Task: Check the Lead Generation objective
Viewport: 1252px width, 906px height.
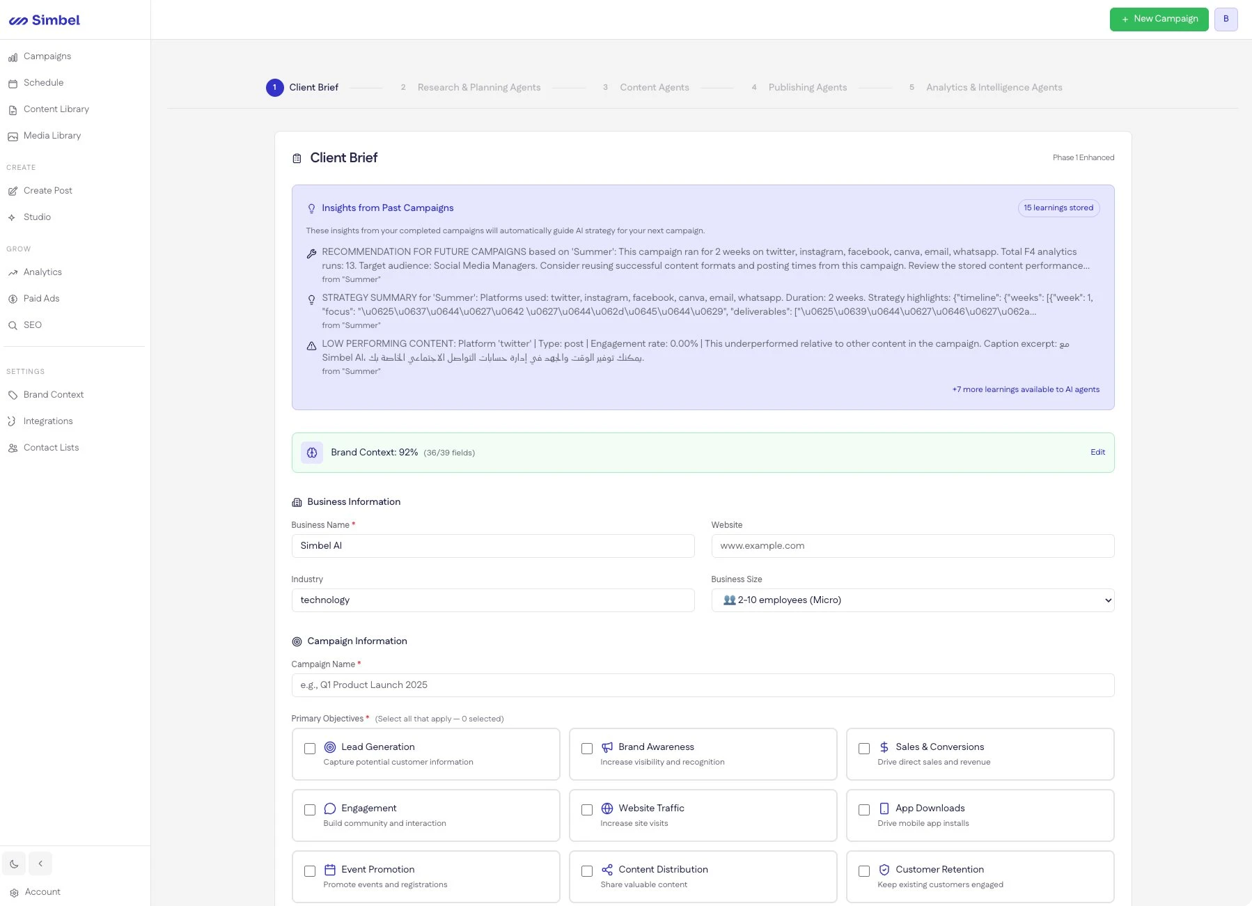Action: [310, 749]
